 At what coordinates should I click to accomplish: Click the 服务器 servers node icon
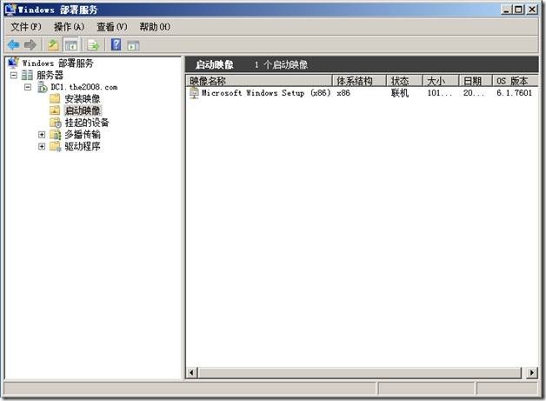pos(27,75)
